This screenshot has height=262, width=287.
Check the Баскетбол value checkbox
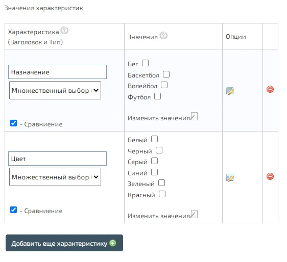point(166,74)
